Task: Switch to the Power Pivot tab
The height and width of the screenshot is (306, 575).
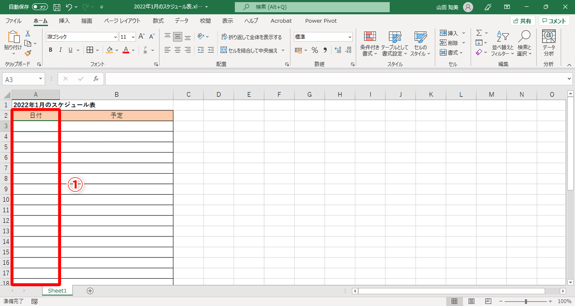Action: click(x=321, y=21)
